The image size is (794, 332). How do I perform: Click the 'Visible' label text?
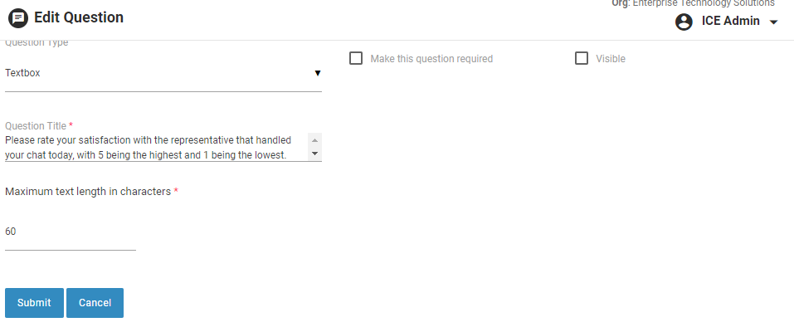pos(611,59)
